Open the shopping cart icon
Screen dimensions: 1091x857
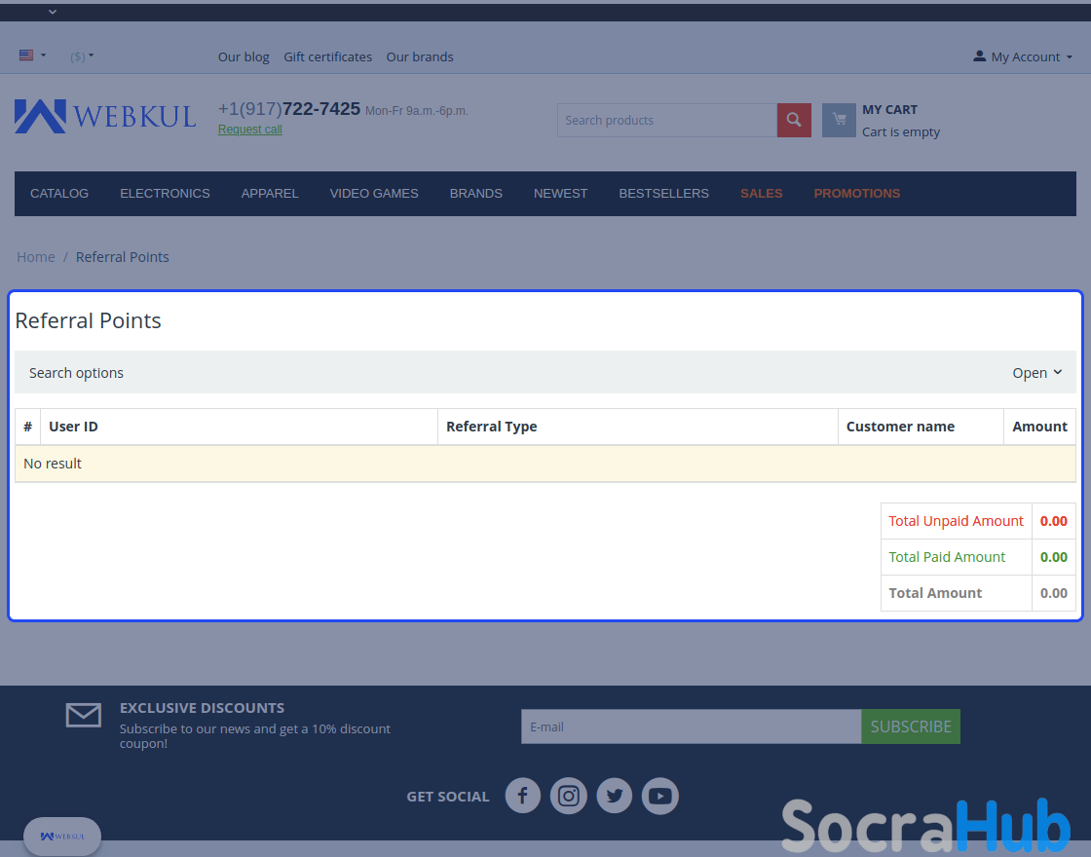839,121
